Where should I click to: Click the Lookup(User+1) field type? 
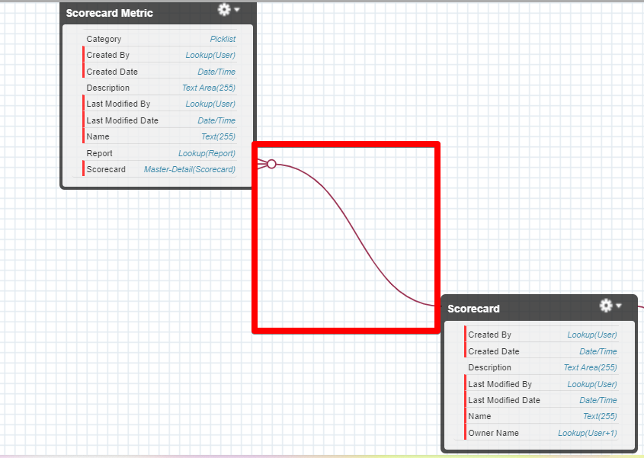588,433
